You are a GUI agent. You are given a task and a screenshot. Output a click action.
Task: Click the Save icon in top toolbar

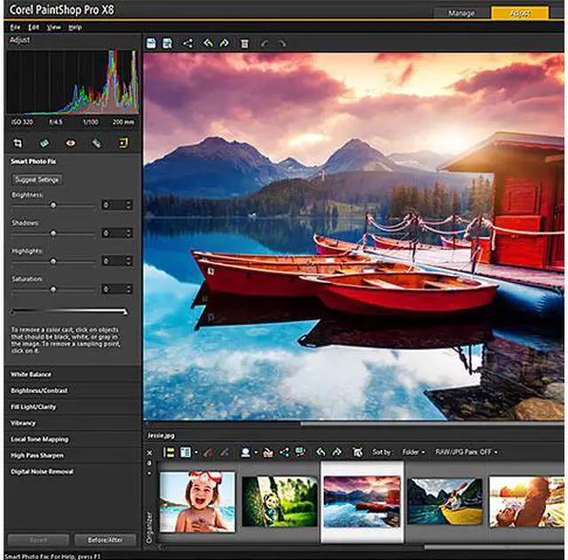[153, 43]
